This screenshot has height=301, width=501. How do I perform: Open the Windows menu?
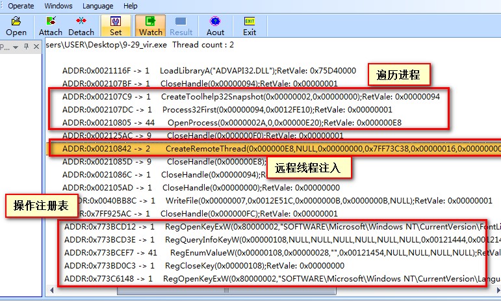coord(58,6)
